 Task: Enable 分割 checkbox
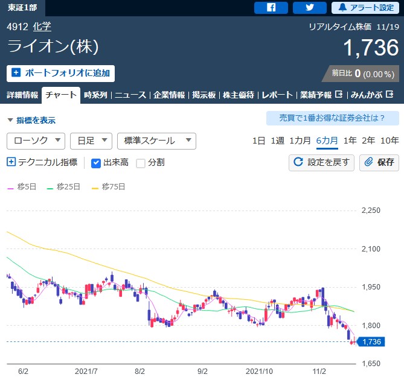tap(141, 163)
